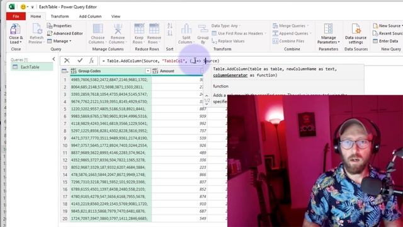Screen dimensions: 403x227
Task: Click the smiley feedback icon in the title bar
Action: [x=23, y=7]
